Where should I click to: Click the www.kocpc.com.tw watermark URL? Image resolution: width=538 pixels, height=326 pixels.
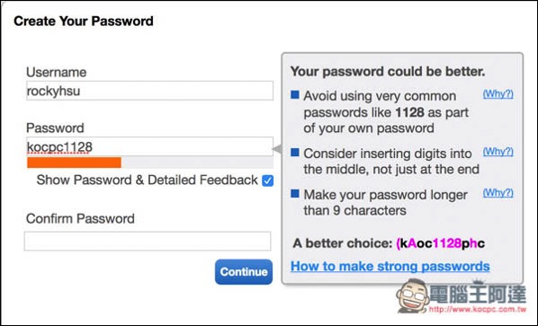478,309
